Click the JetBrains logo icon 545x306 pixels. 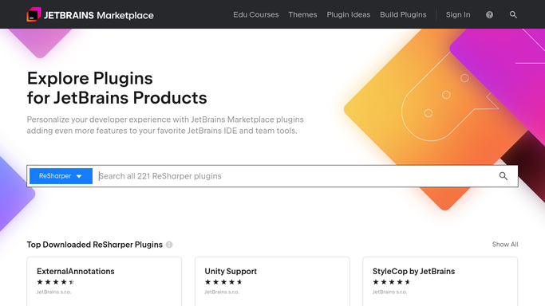(x=34, y=14)
